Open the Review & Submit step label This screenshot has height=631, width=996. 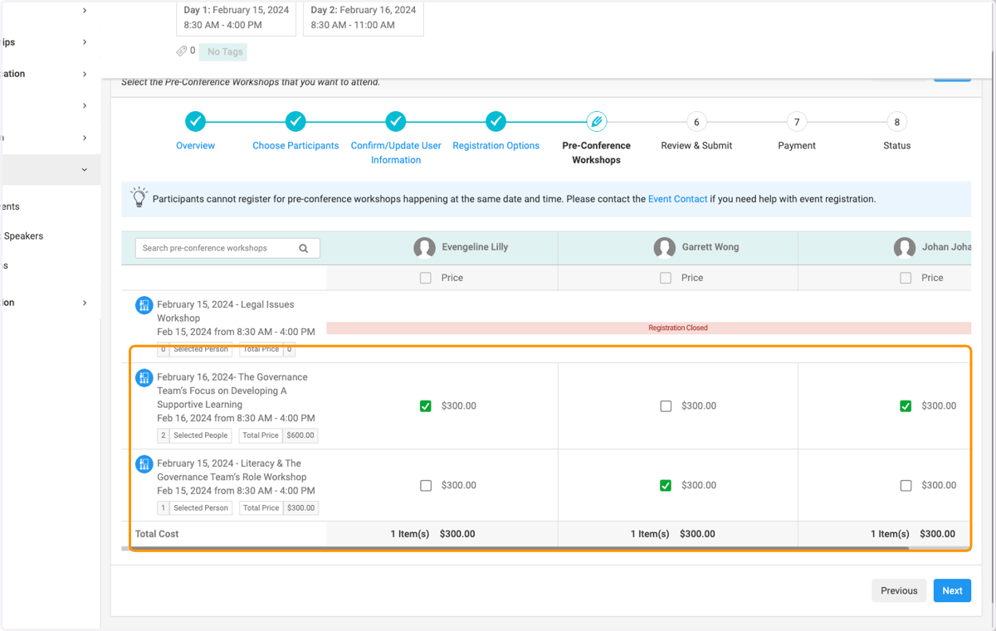point(696,146)
